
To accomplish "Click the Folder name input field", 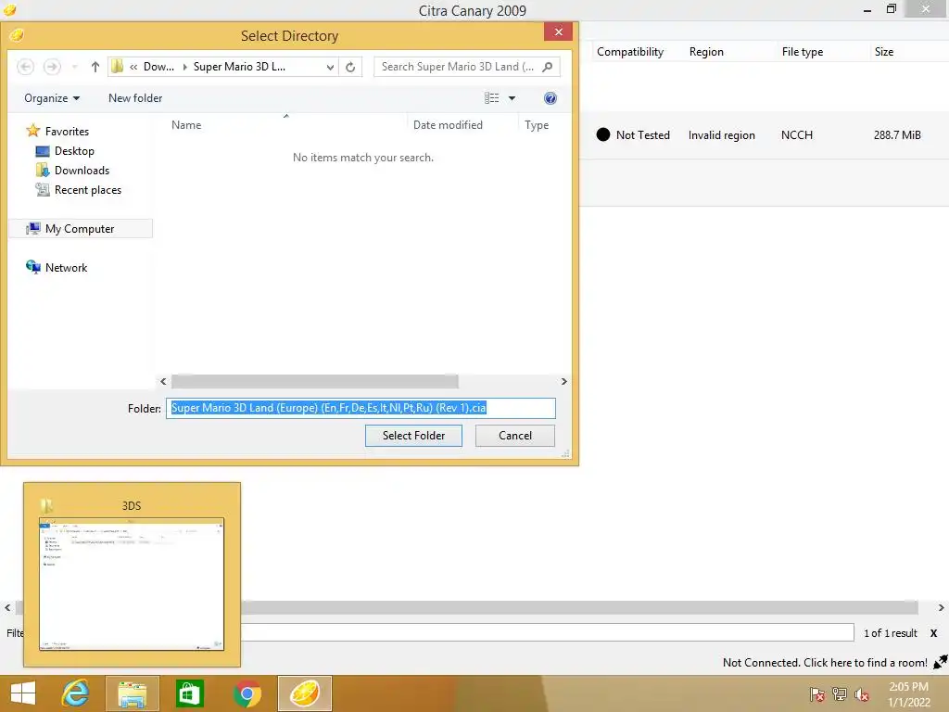I will coord(361,408).
